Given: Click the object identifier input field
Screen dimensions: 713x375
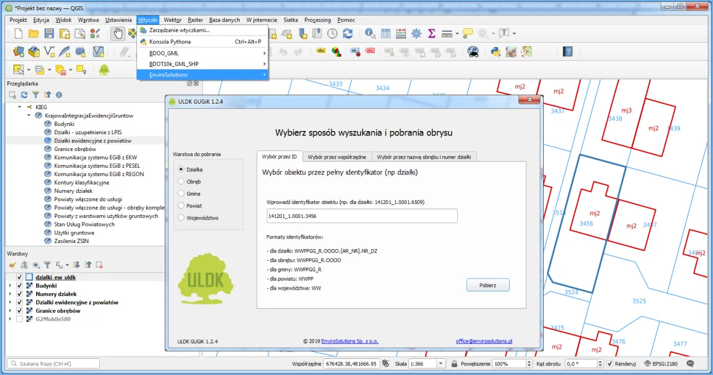Looking at the screenshot, I should (362, 216).
